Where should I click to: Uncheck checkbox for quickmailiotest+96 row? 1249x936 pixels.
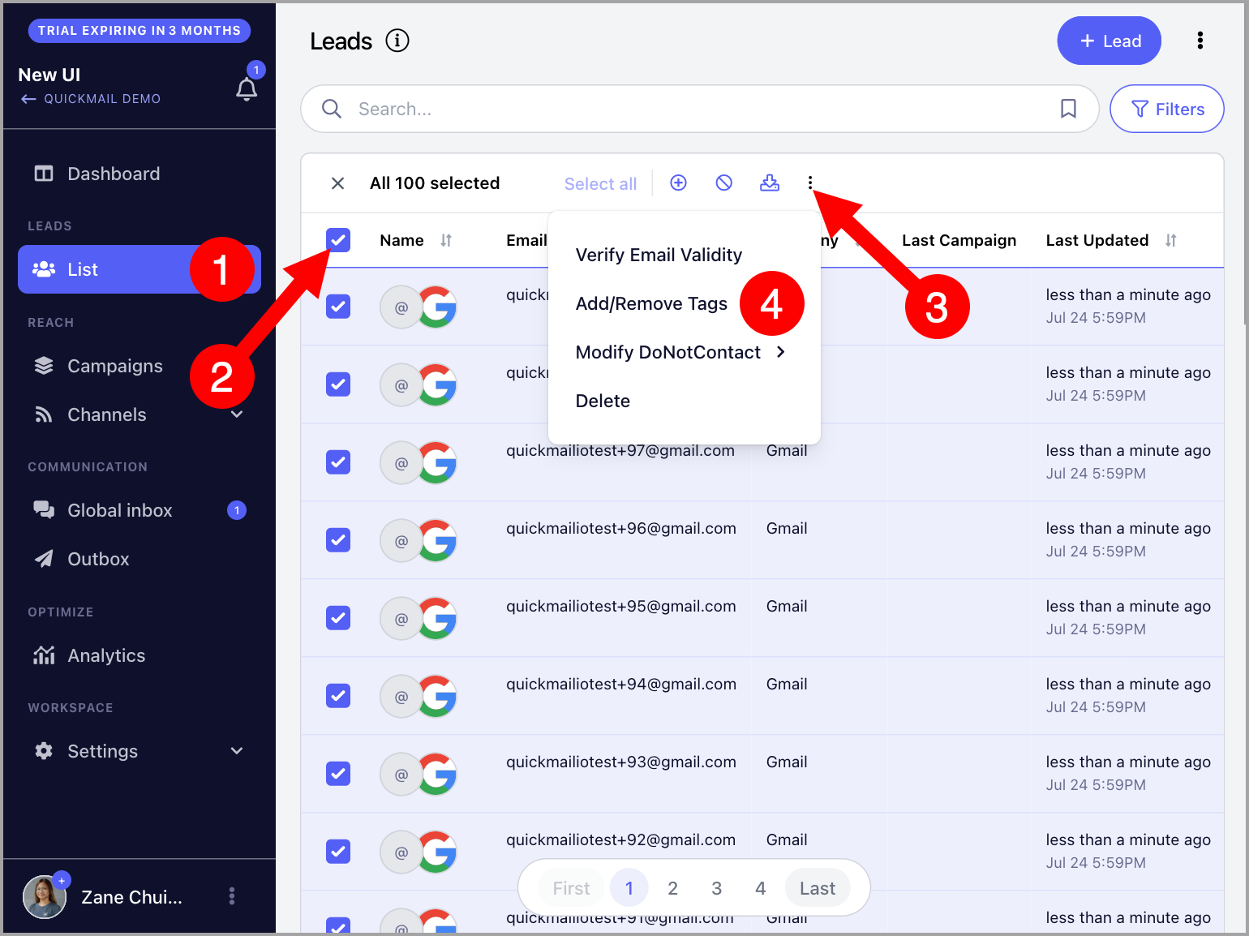[338, 540]
